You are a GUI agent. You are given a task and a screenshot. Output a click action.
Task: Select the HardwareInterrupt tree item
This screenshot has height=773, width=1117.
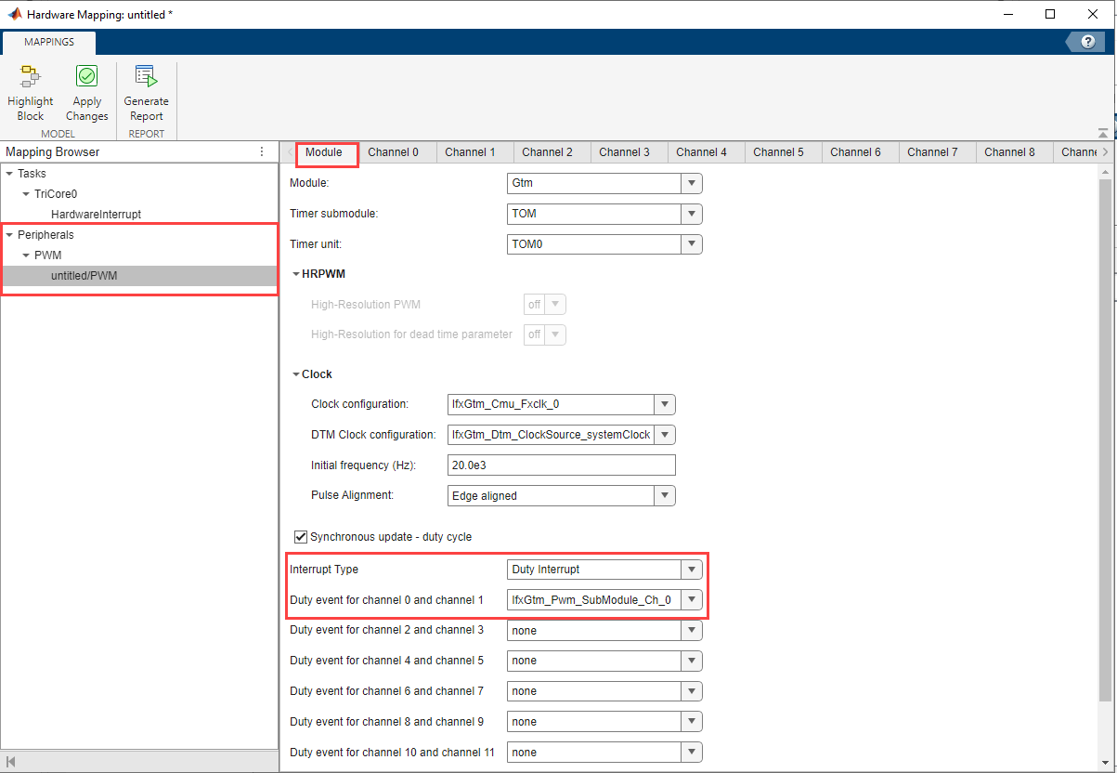[x=96, y=215]
